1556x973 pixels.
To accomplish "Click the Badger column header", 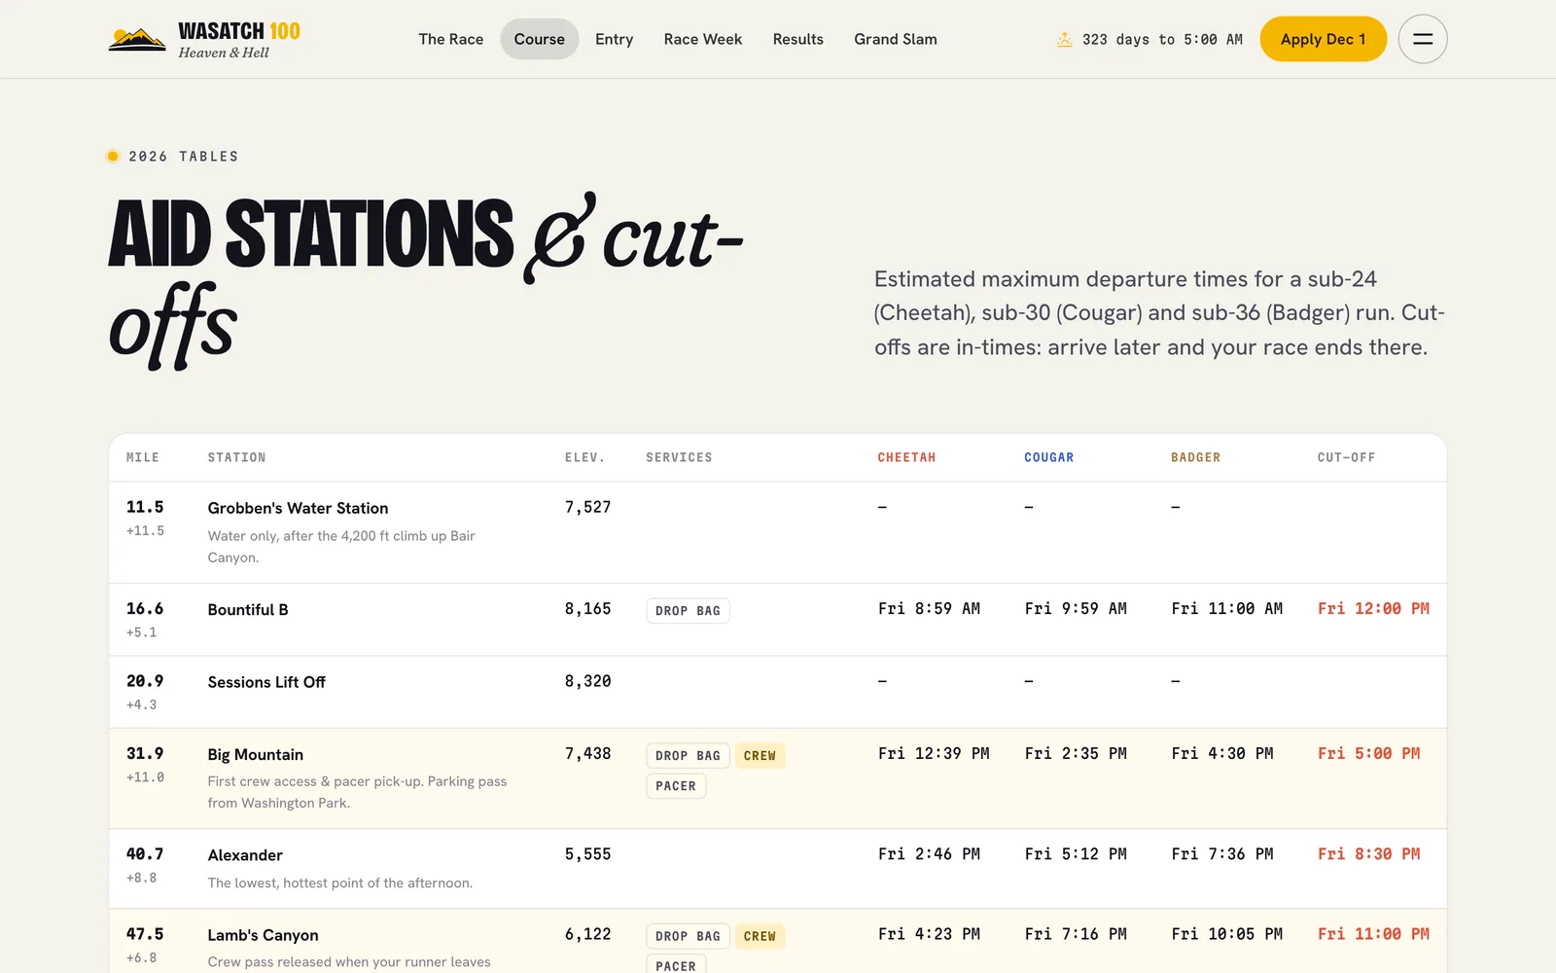I will click(x=1195, y=457).
